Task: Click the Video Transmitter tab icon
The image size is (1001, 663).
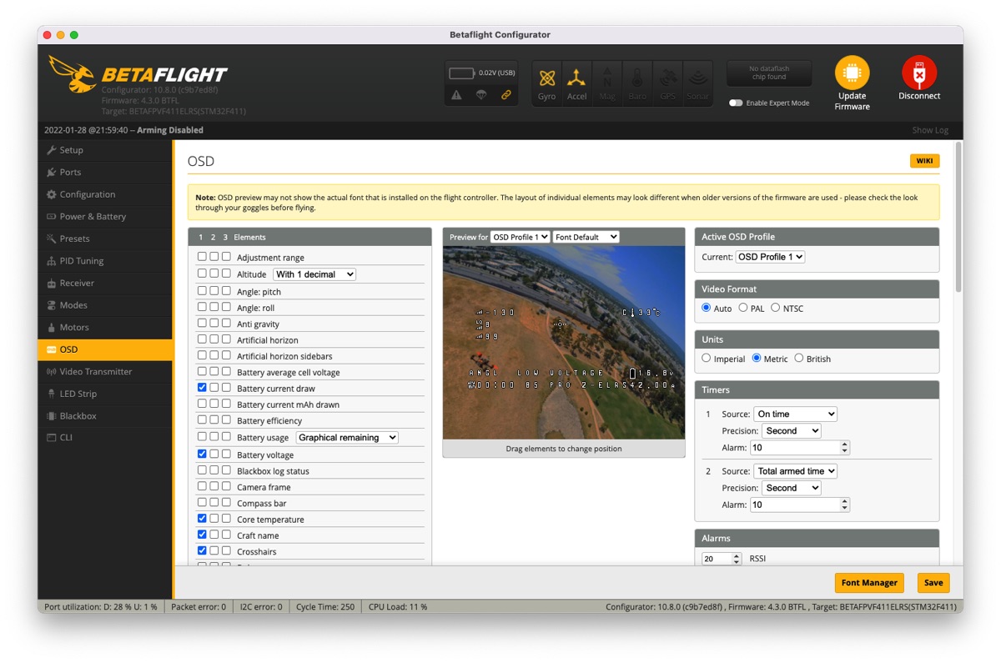Action: pos(52,371)
